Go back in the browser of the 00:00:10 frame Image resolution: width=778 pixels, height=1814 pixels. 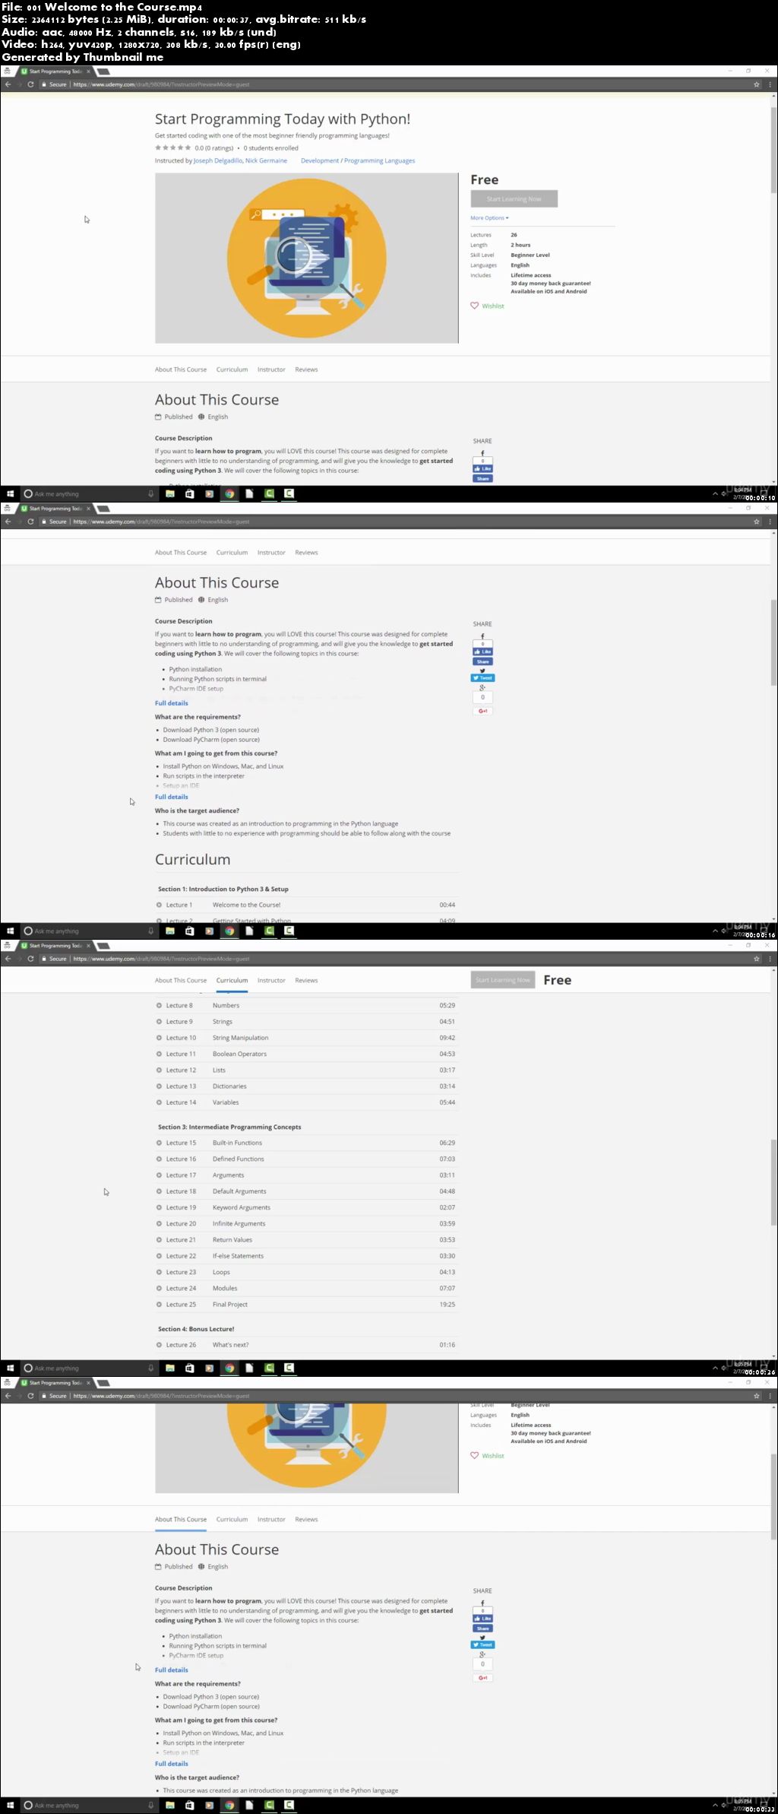[8, 84]
